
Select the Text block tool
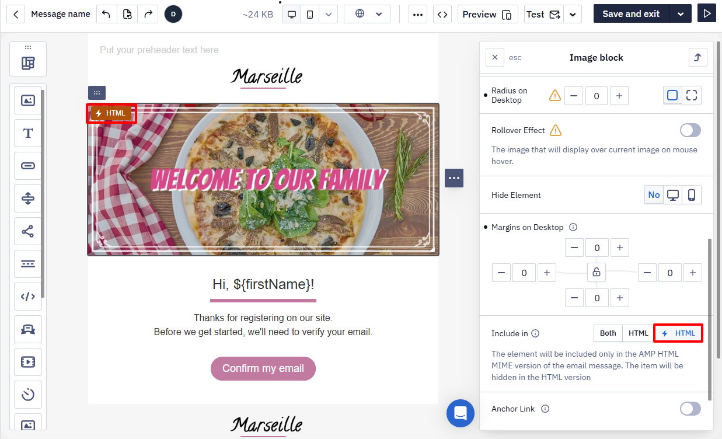point(27,133)
